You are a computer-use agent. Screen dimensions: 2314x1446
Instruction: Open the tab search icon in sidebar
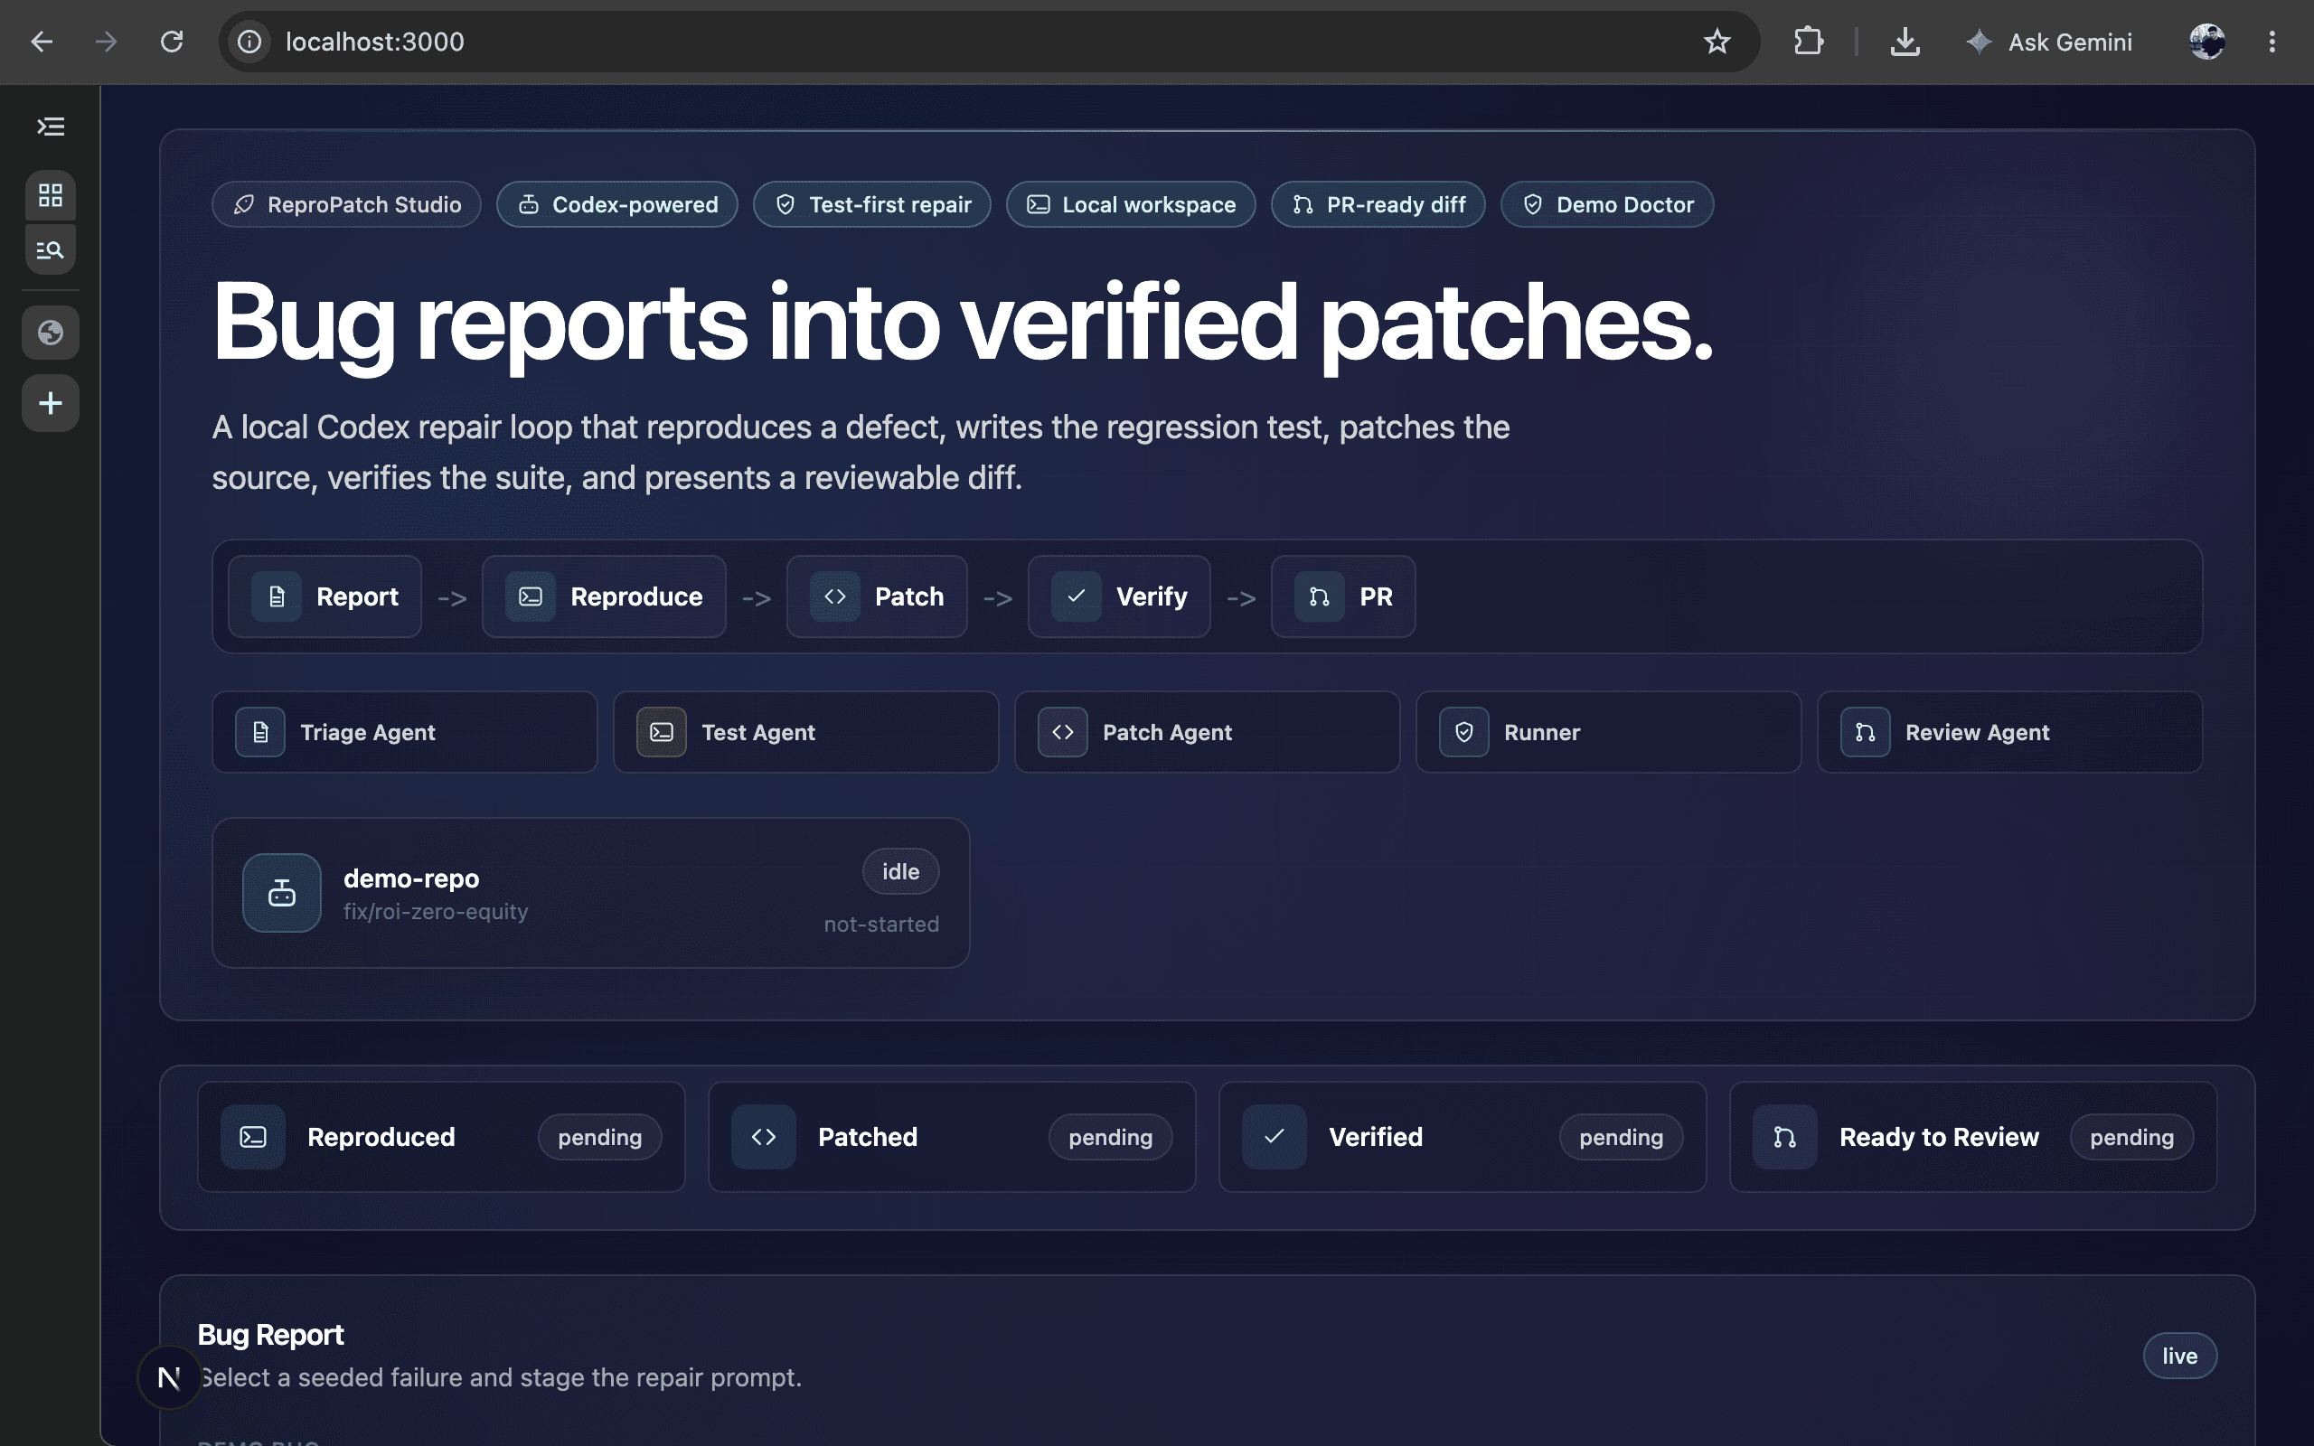click(x=51, y=249)
